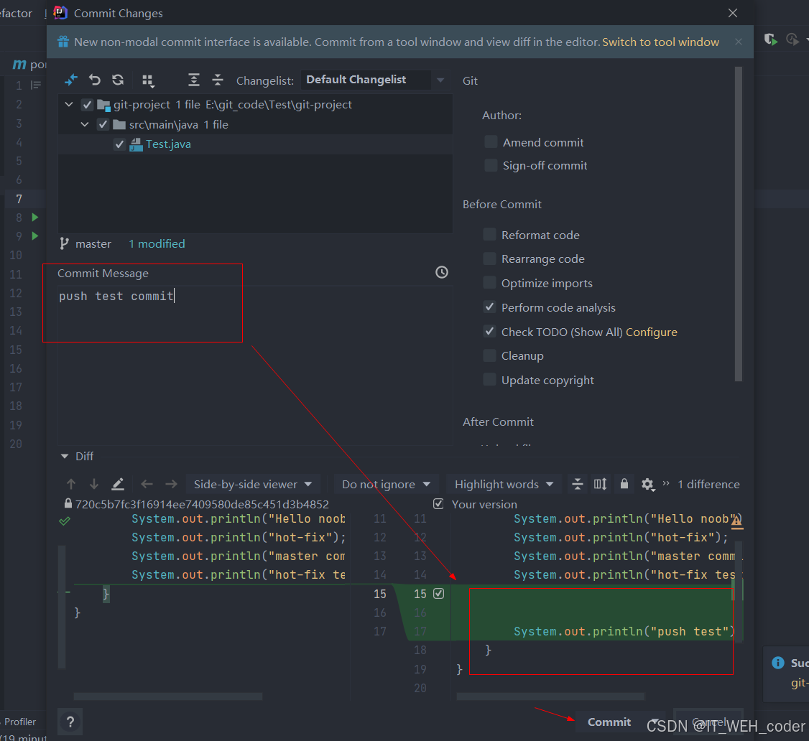Toggle the Your version include checkbox
Image resolution: width=809 pixels, height=741 pixels.
coord(438,504)
